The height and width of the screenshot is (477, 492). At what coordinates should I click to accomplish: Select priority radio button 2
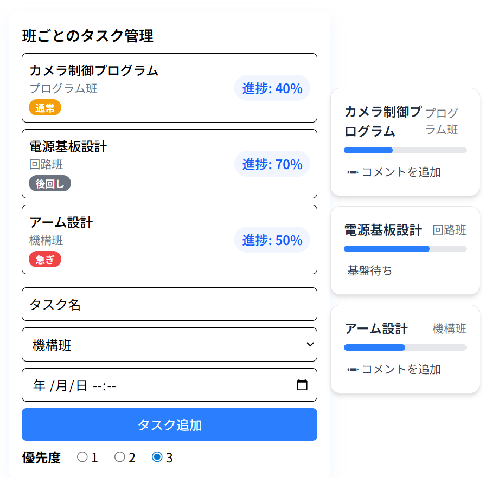point(120,457)
